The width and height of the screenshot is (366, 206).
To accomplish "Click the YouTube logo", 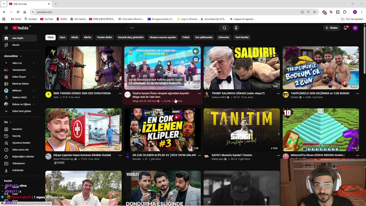I will point(21,28).
